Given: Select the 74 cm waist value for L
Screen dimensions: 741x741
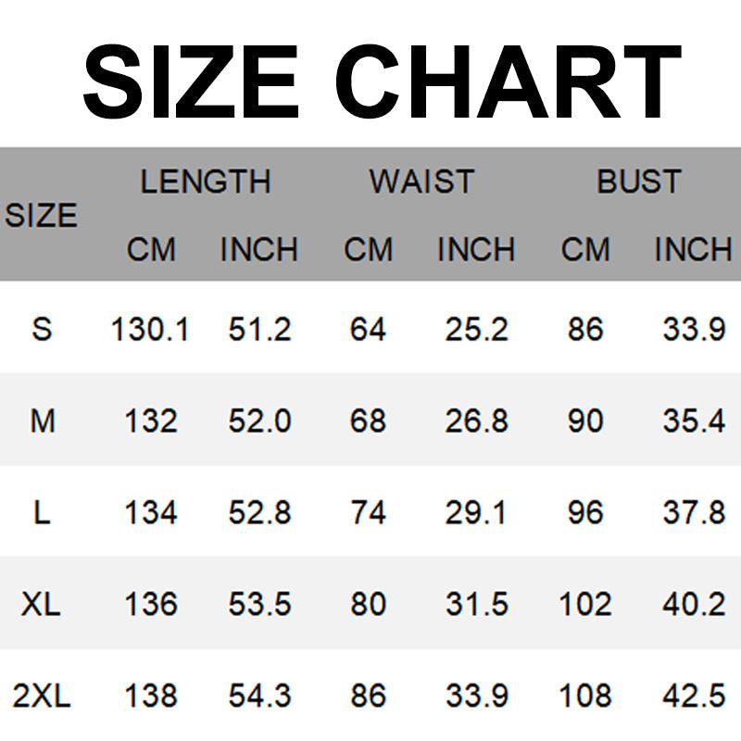Looking at the screenshot, I should click(368, 512).
